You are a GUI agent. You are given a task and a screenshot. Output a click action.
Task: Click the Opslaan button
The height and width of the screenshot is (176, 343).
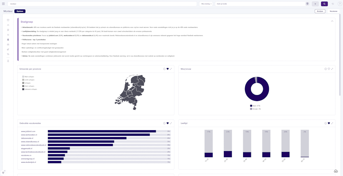coord(20,11)
